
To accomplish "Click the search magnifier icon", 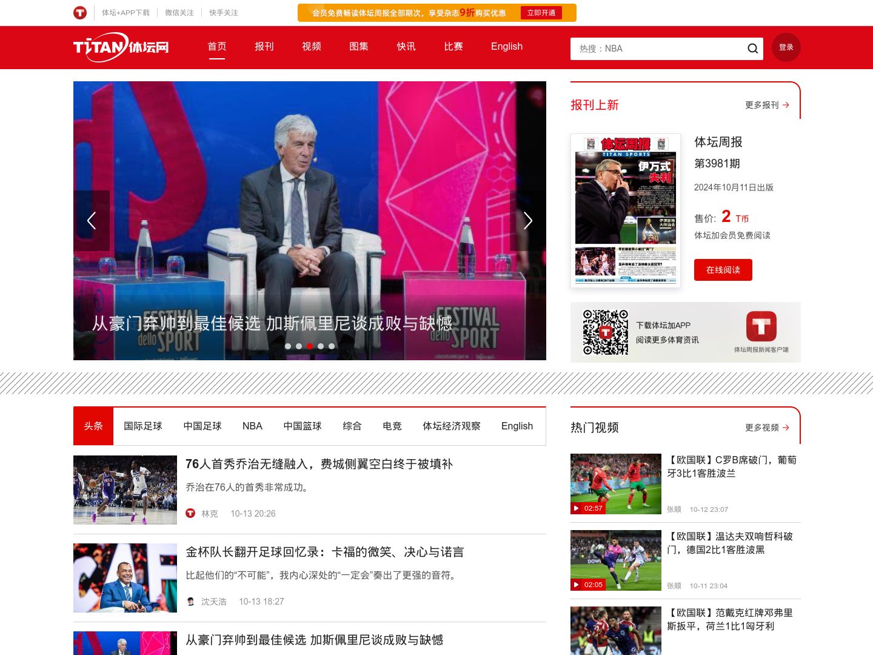I will click(x=752, y=49).
